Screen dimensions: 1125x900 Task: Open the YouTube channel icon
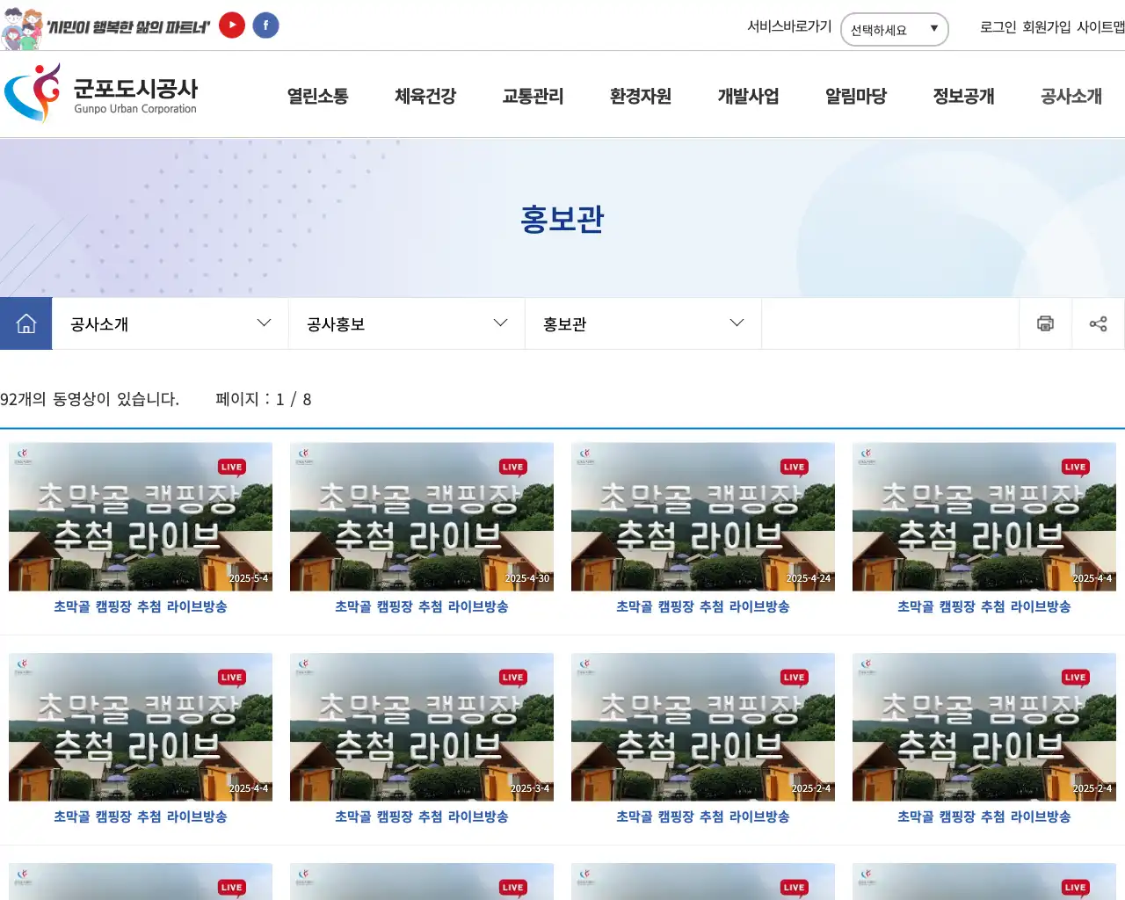(x=232, y=25)
